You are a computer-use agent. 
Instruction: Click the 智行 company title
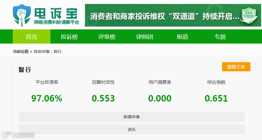pos(25,70)
